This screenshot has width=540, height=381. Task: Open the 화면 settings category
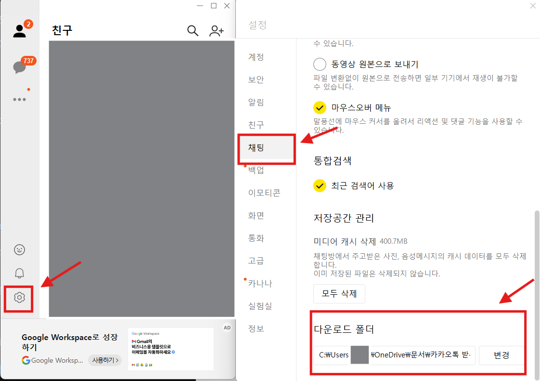[256, 215]
